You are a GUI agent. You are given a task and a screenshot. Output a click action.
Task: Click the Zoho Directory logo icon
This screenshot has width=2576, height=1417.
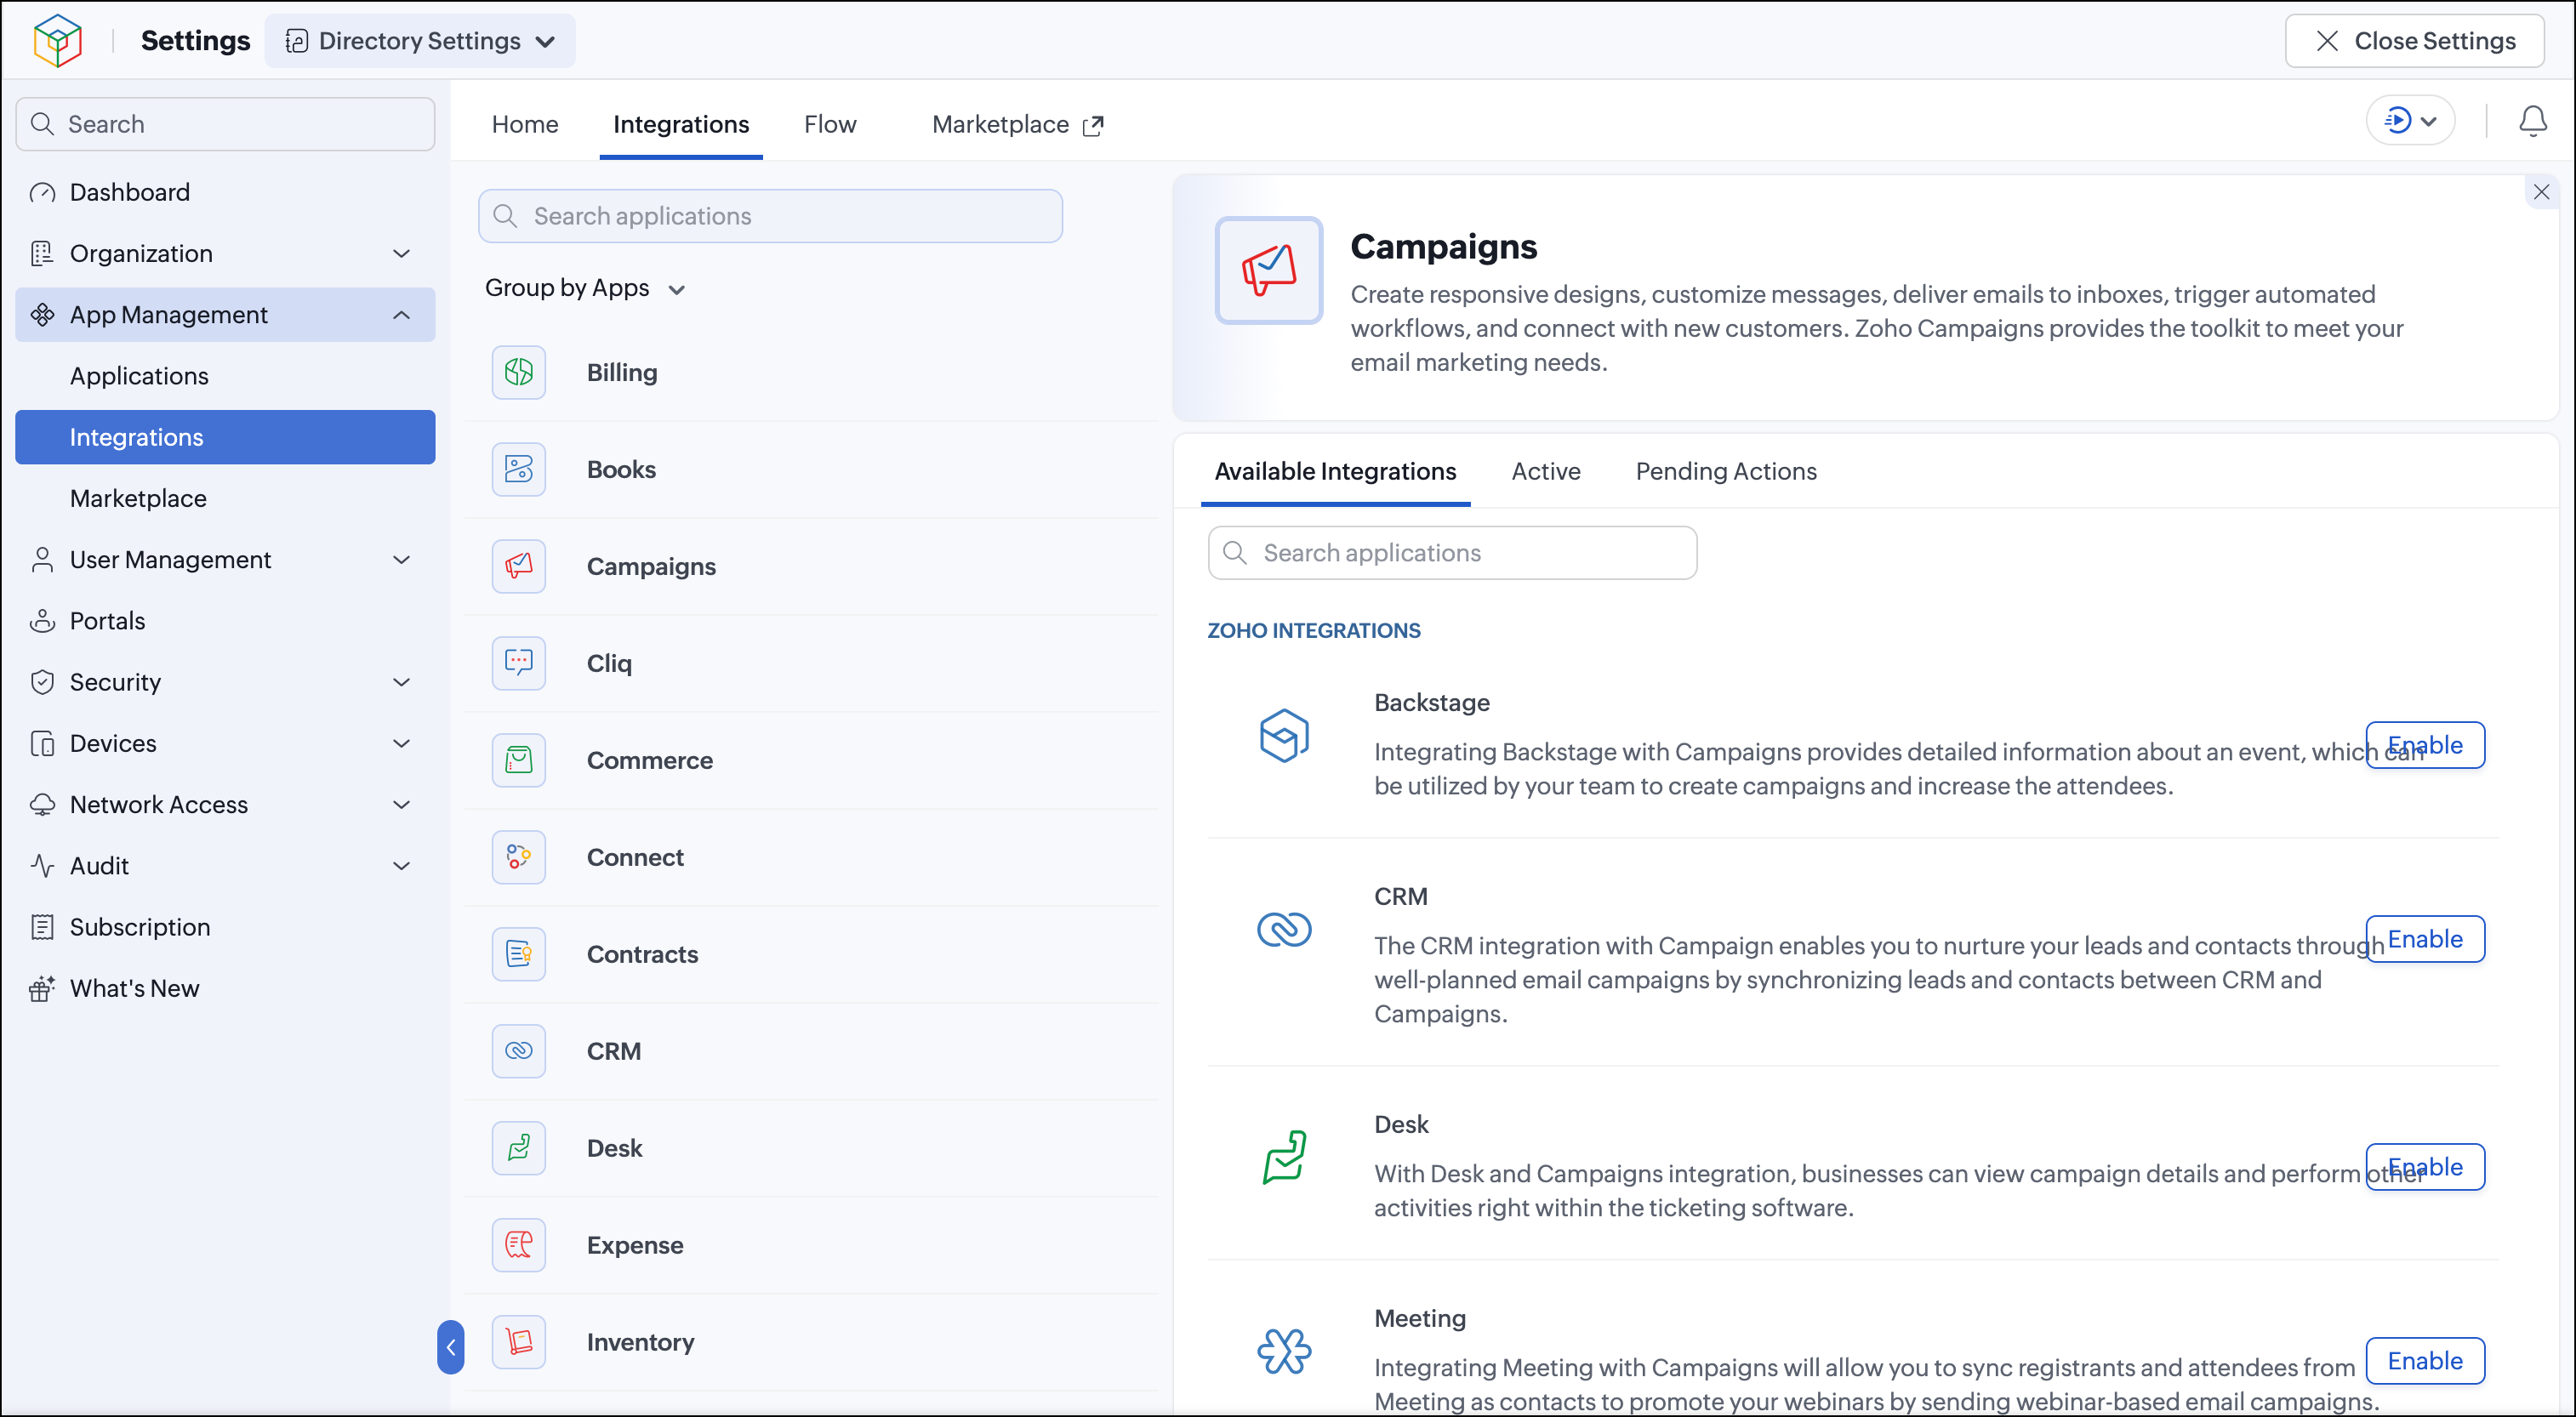(x=57, y=40)
